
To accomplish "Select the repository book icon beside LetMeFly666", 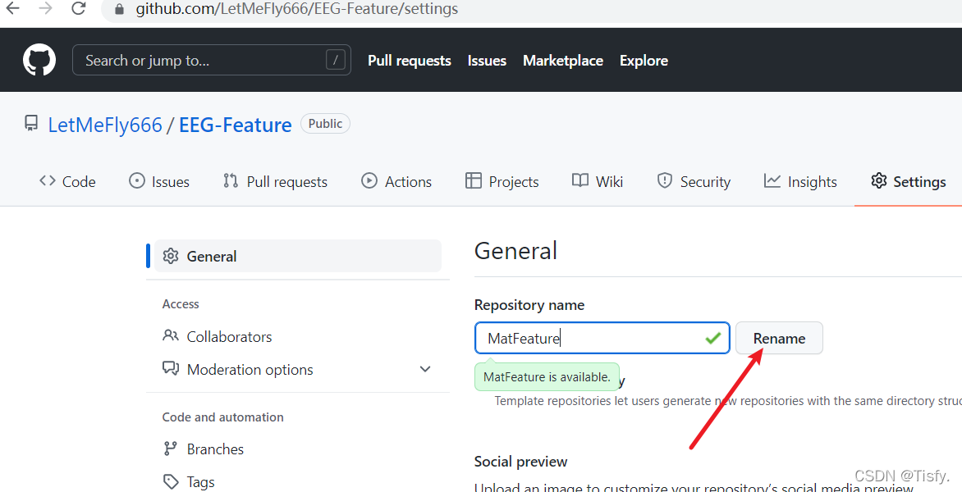I will [x=30, y=124].
